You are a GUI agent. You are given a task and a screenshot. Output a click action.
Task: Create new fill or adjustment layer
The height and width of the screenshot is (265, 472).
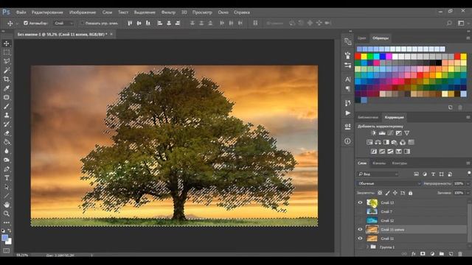tap(432, 254)
